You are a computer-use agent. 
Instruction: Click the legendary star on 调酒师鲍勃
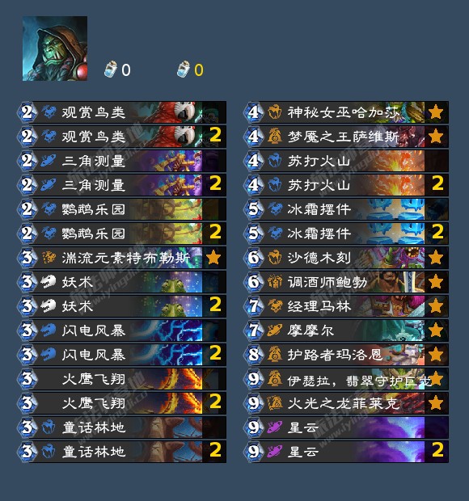(436, 282)
